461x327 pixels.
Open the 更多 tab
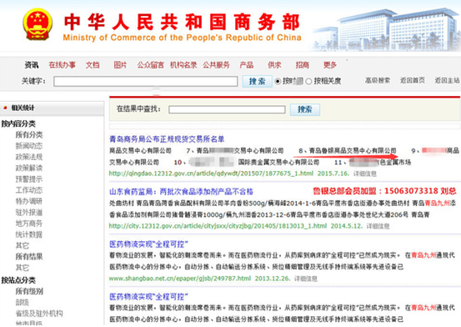[x=330, y=65]
